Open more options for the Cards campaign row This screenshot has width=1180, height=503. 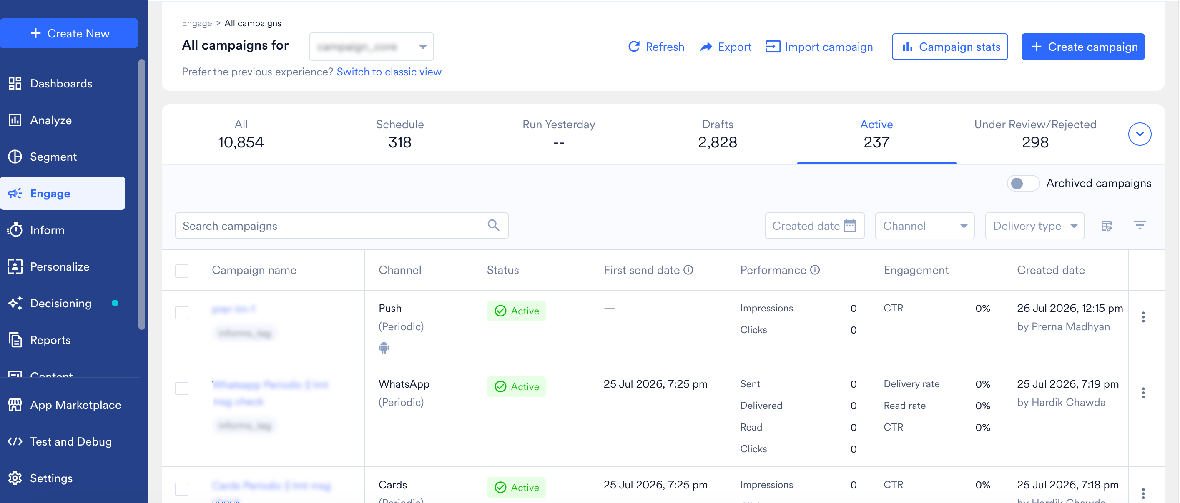pyautogui.click(x=1143, y=493)
